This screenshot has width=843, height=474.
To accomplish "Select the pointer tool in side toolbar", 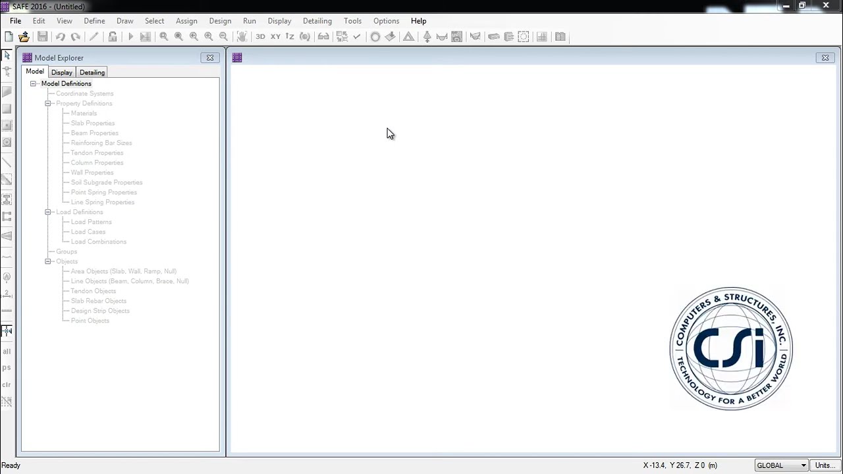I will (x=7, y=56).
